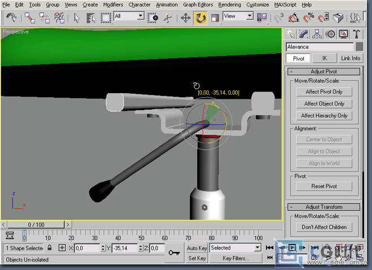Viewport: 372px width, 270px height.
Task: Toggle the Window/Crossing selection icon
Action: pos(153,18)
